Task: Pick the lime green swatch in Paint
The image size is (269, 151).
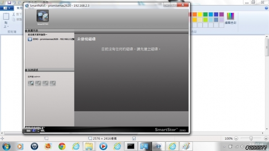Action: coord(206,20)
